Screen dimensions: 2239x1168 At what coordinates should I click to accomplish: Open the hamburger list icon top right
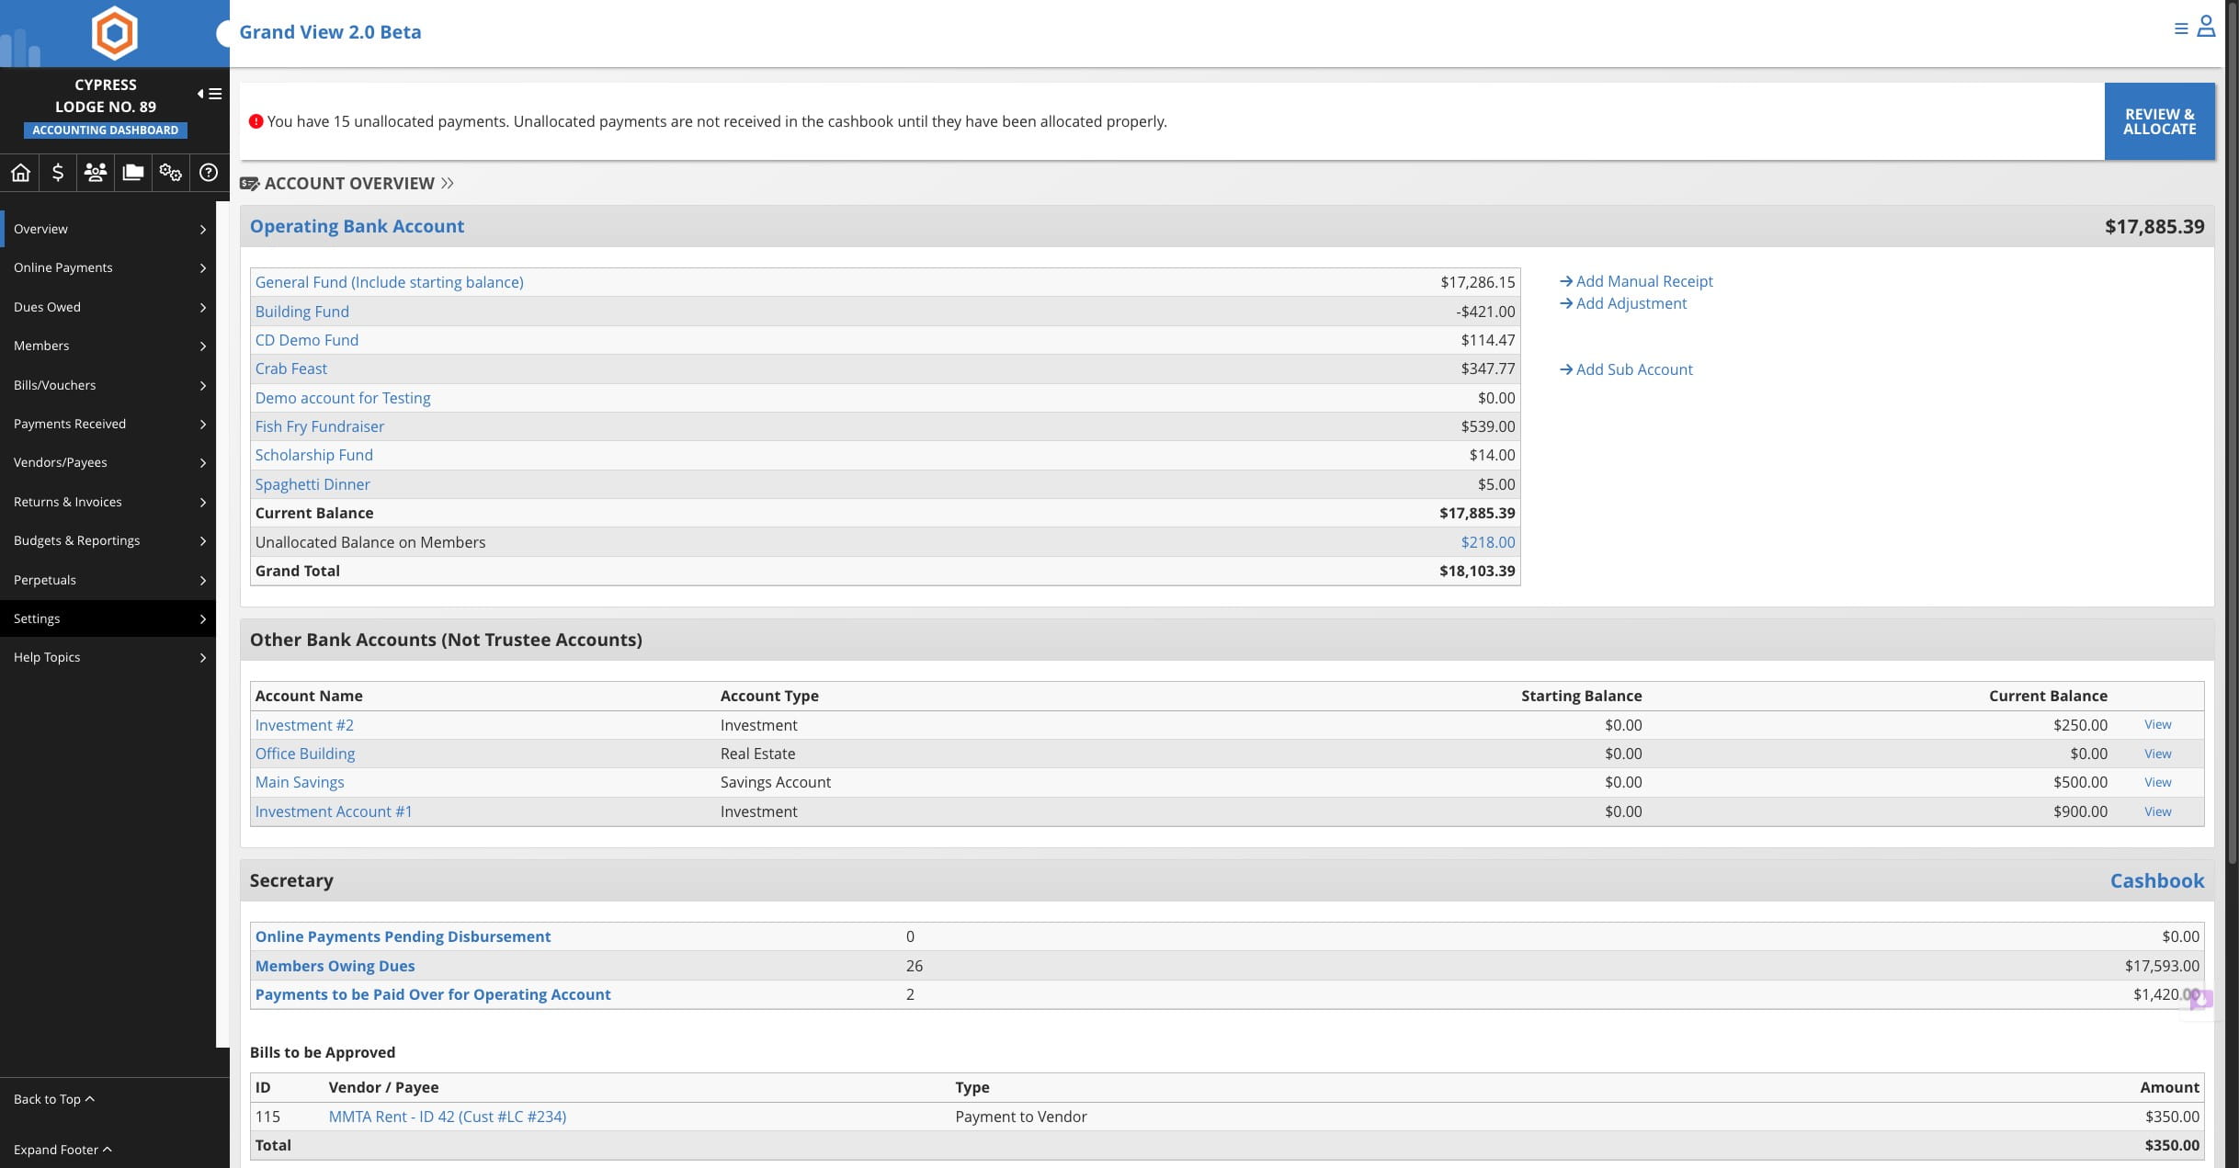coord(2181,28)
